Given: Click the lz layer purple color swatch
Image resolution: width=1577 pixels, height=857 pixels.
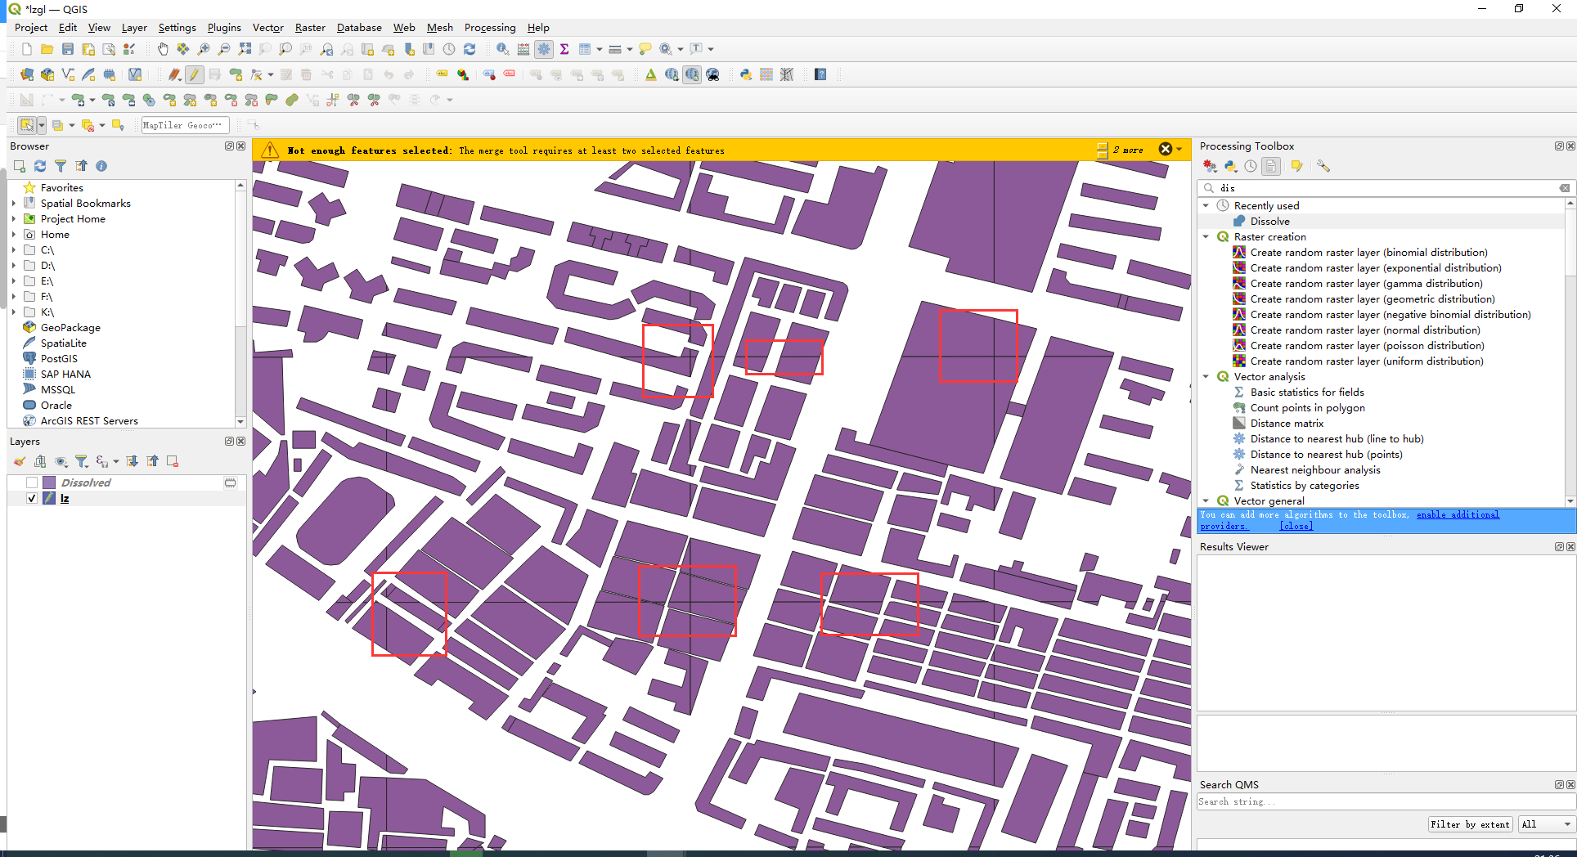Looking at the screenshot, I should (x=49, y=498).
